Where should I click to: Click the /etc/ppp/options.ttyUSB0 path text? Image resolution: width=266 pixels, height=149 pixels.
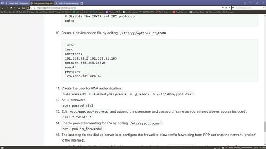pyautogui.click(x=143, y=33)
